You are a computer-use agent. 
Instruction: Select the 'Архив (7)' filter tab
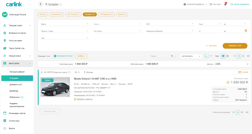coord(122,14)
